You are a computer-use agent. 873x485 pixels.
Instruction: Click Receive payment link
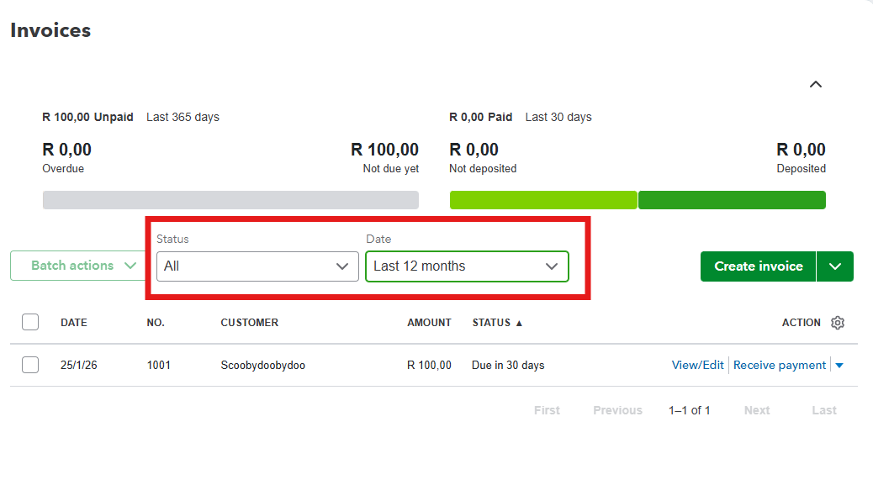[x=780, y=365]
